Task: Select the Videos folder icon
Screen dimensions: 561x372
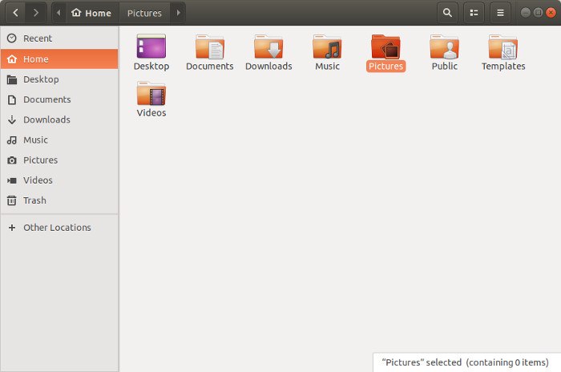Action: (x=151, y=93)
